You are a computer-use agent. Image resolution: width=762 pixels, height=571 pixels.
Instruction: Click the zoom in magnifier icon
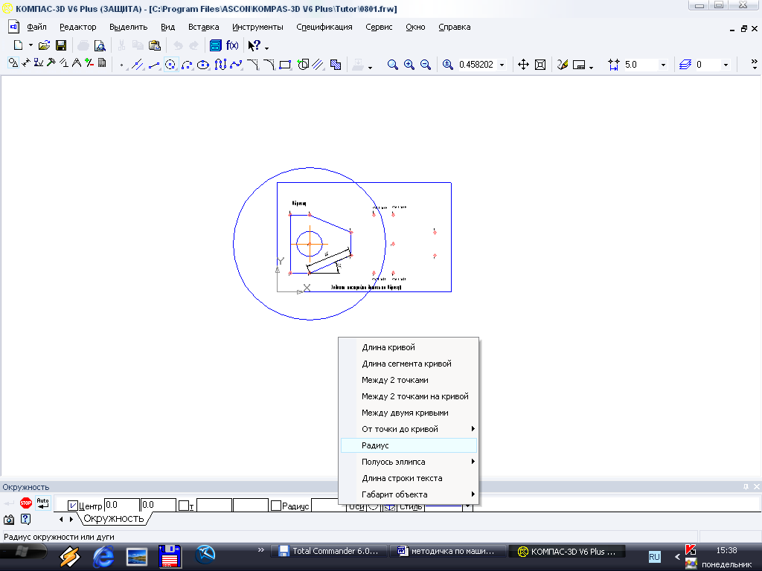(409, 65)
